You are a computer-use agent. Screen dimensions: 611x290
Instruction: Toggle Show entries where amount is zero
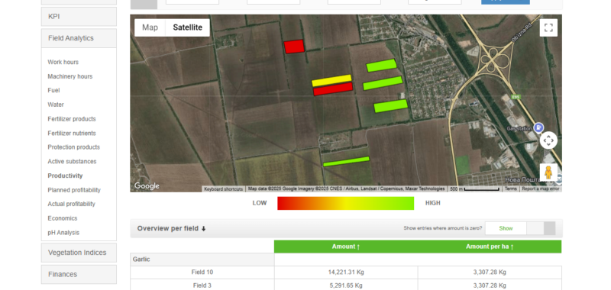(520, 228)
